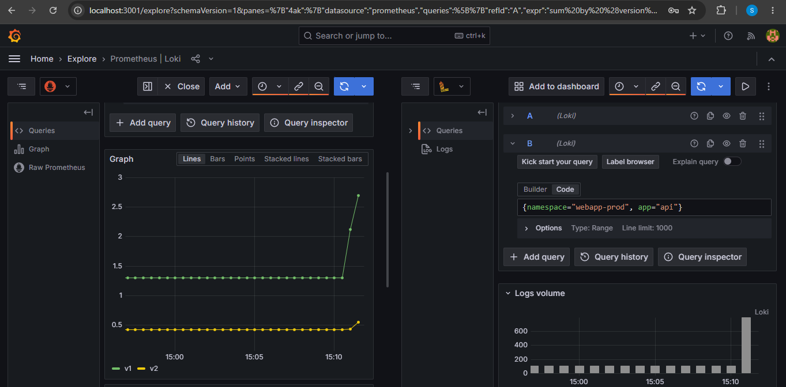Open the Grafana home logo
Screen dimensions: 786x387
(x=14, y=36)
